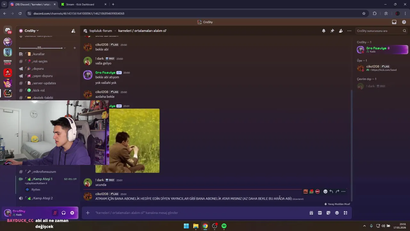The image size is (410, 231).
Task: Open the plus attachment button in message bar
Action: (87, 213)
